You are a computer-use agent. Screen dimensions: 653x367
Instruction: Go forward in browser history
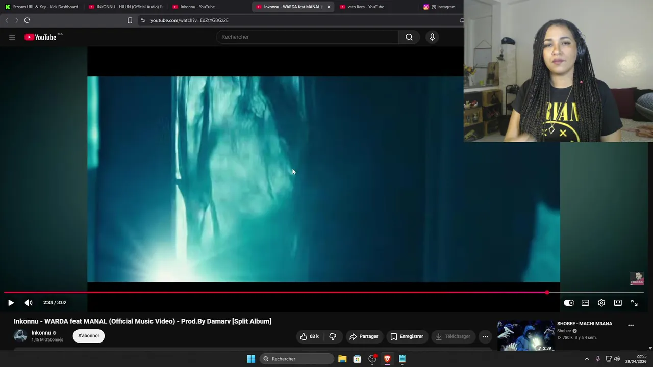pos(16,20)
